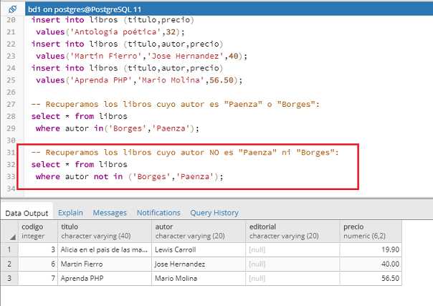The height and width of the screenshot is (306, 433).
Task: Click line number 28 in the editor gutter
Action: (x=11, y=116)
